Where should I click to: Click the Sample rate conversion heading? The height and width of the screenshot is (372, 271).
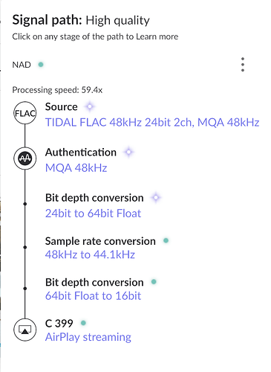pos(100,241)
